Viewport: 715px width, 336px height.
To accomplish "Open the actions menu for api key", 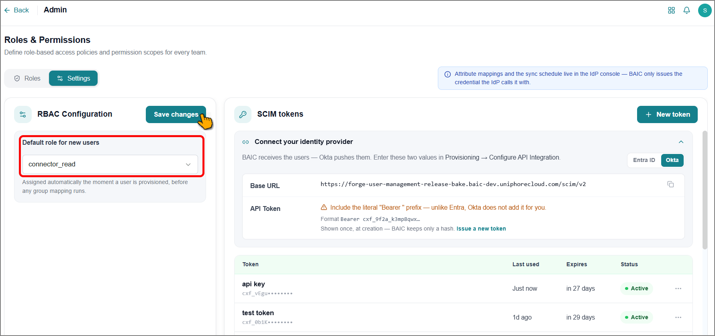I will pyautogui.click(x=678, y=288).
